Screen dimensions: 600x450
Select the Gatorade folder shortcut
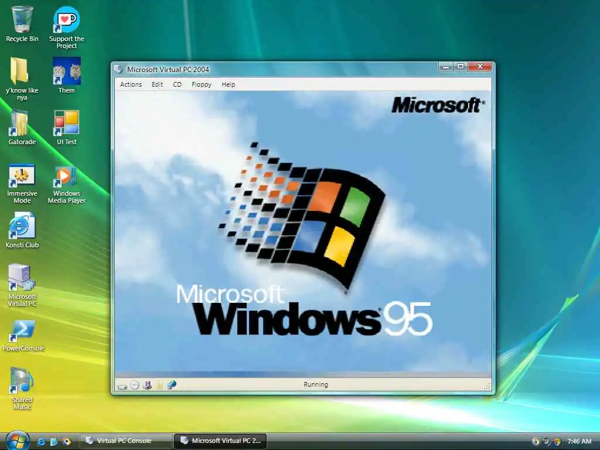click(22, 127)
